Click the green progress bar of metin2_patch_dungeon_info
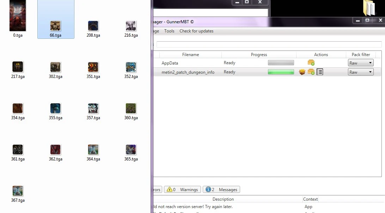This screenshot has width=385, height=213. tap(281, 72)
